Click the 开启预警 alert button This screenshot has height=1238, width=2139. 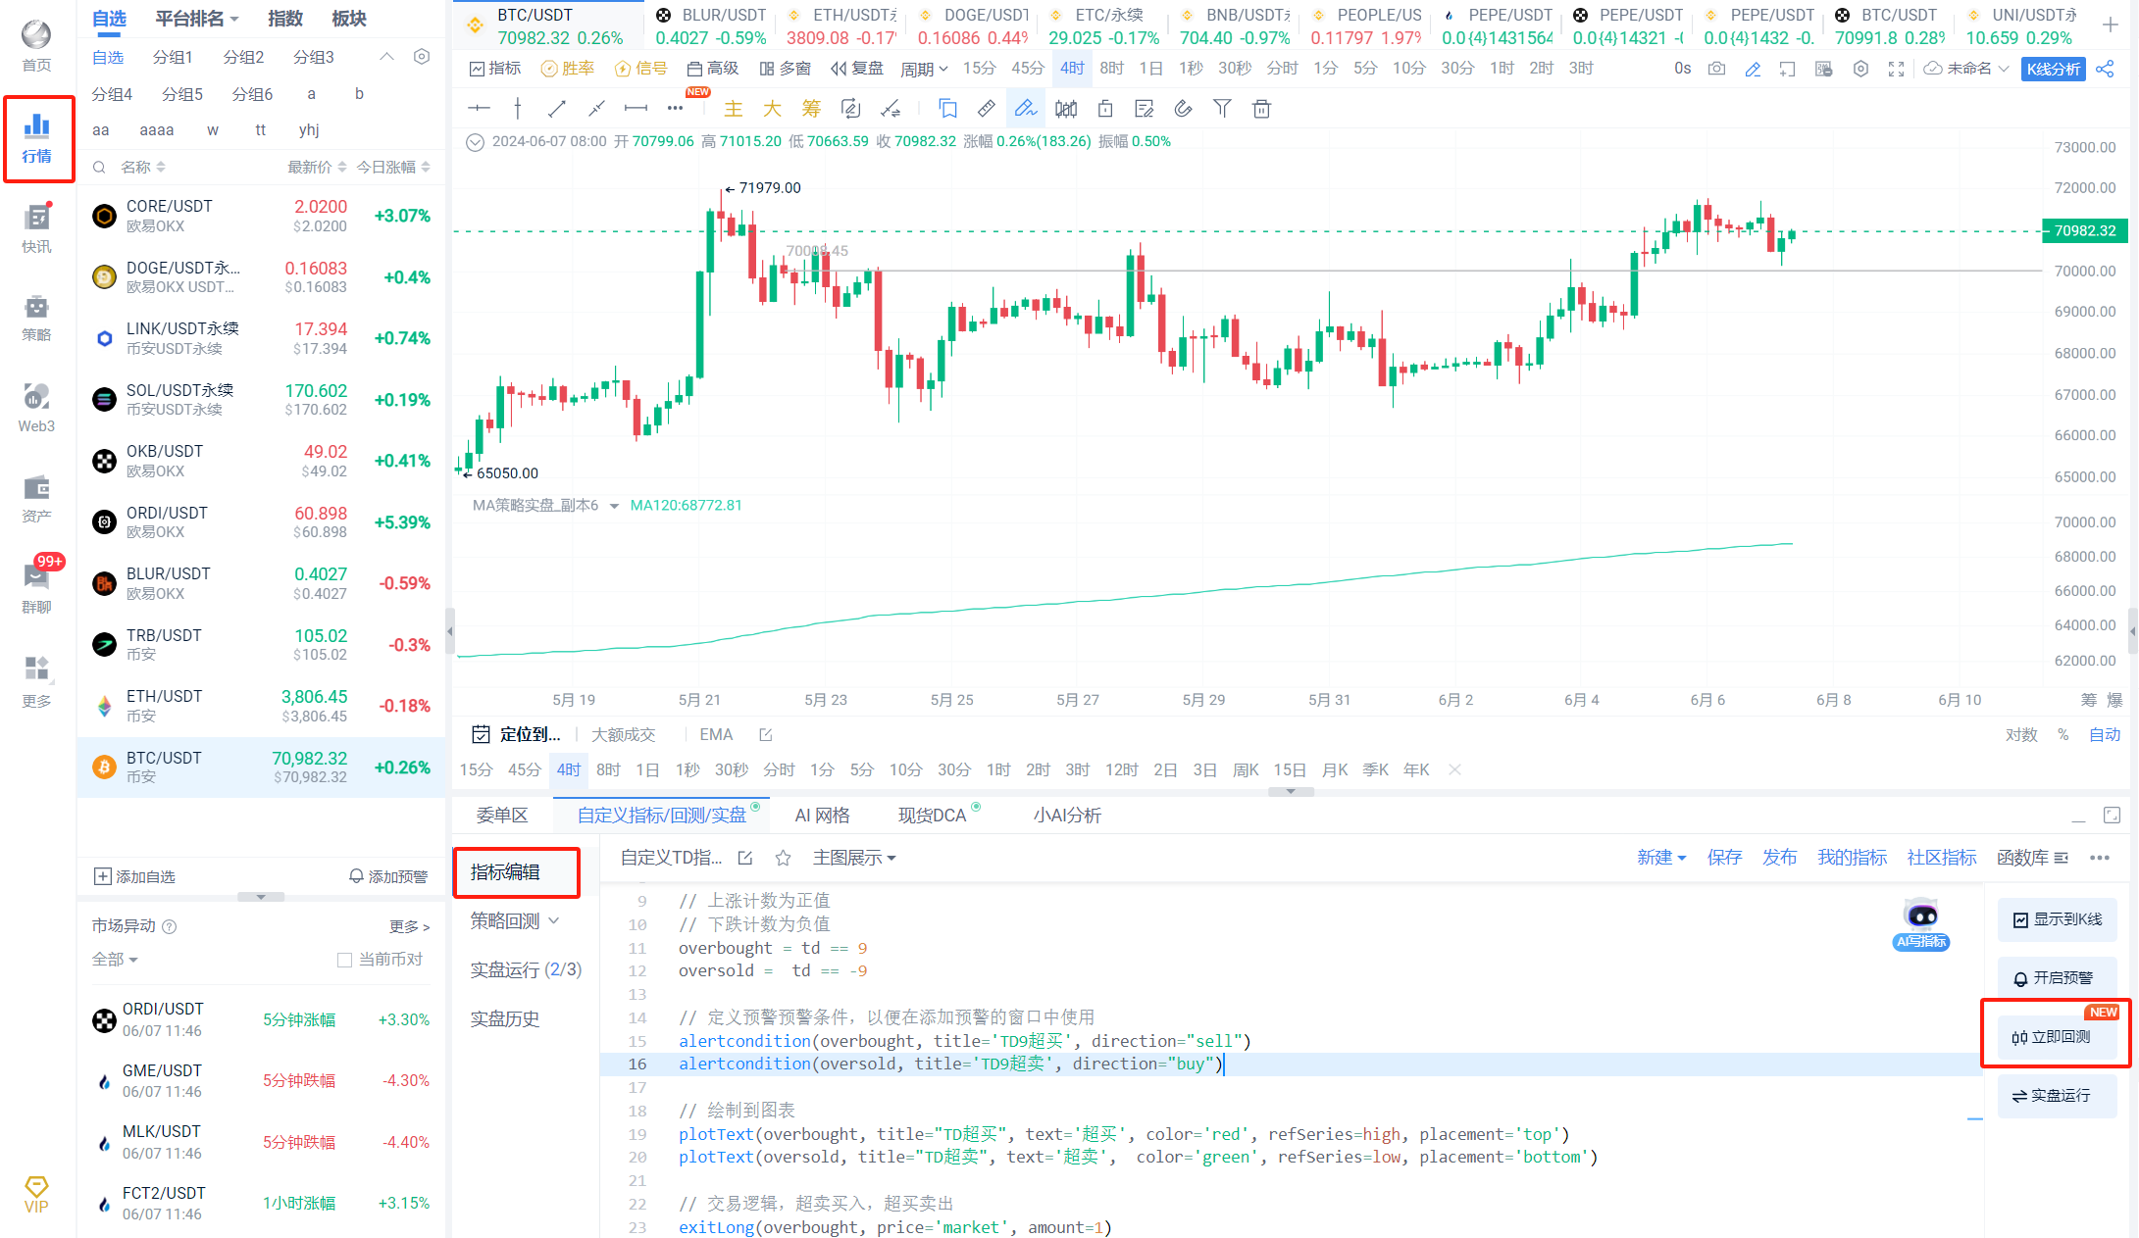pos(2058,978)
